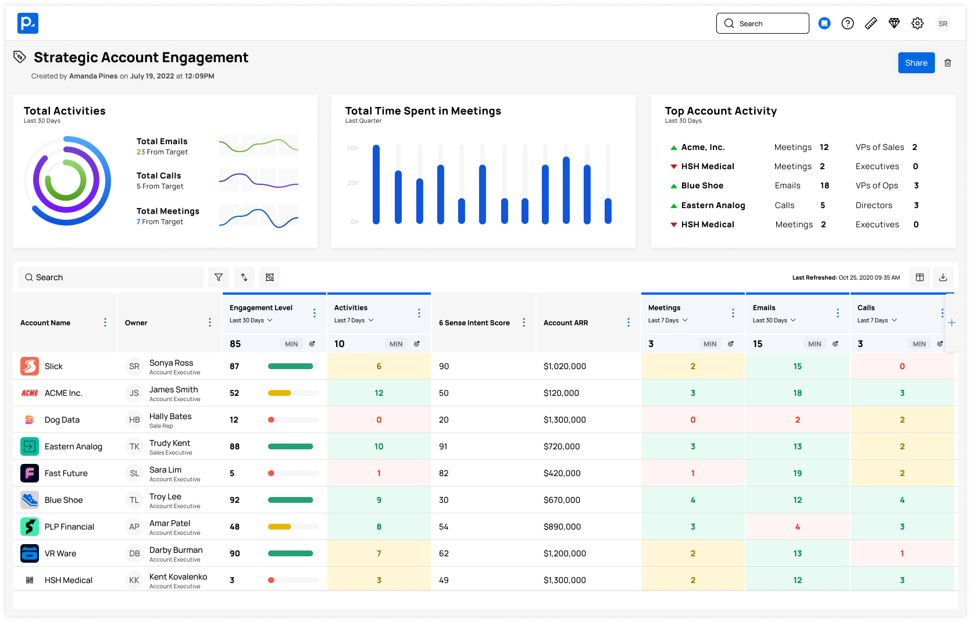Click Fast Future account name in table
The width and height of the screenshot is (971, 622).
pyautogui.click(x=66, y=473)
